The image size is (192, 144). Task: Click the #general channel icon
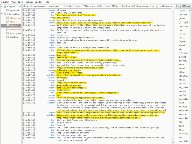[x=7, y=10]
